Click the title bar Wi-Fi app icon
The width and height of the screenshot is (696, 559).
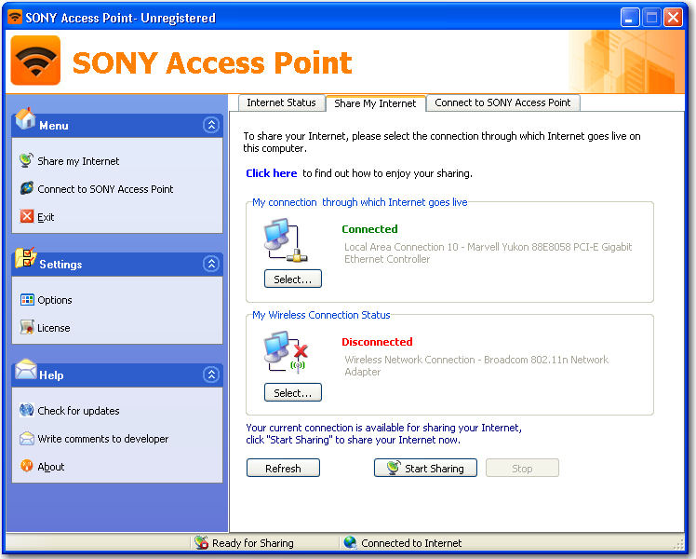click(15, 18)
